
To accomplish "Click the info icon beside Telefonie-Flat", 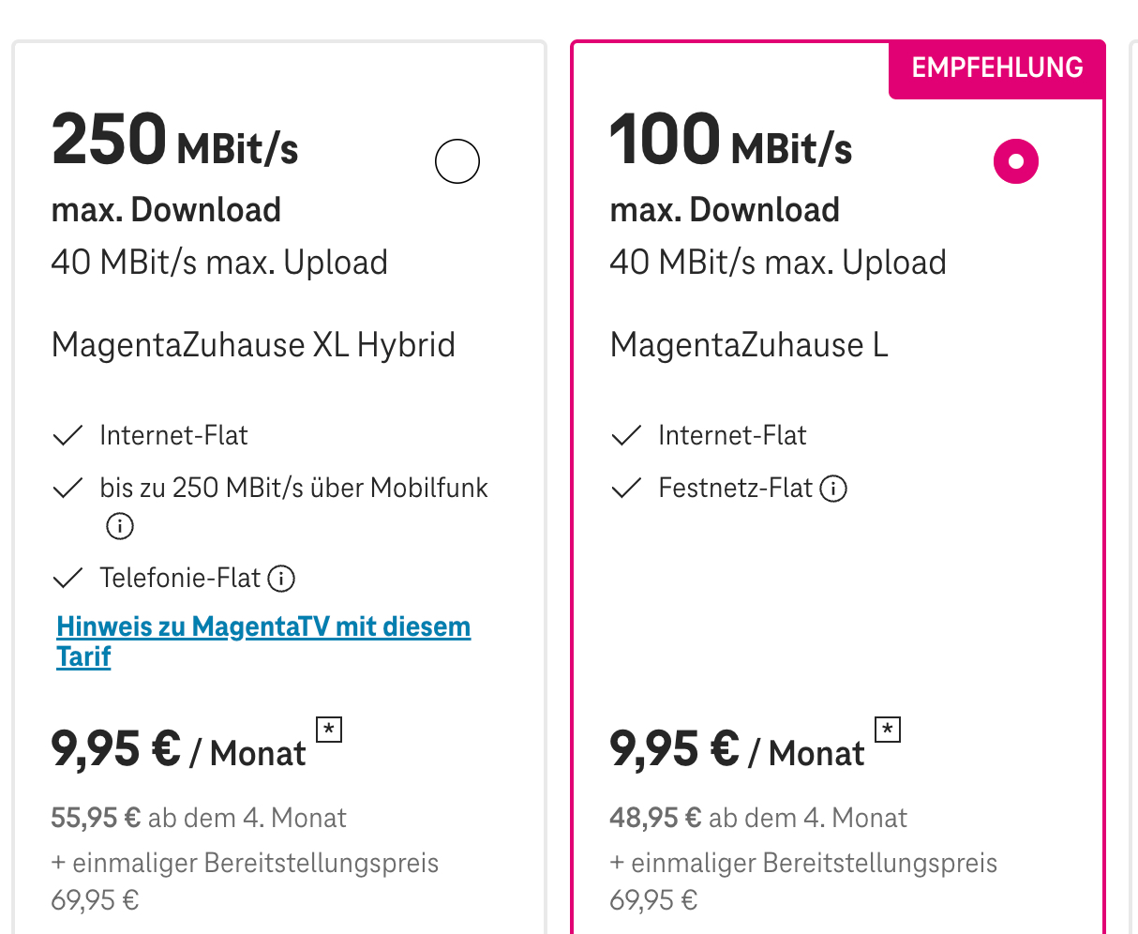I will (281, 579).
